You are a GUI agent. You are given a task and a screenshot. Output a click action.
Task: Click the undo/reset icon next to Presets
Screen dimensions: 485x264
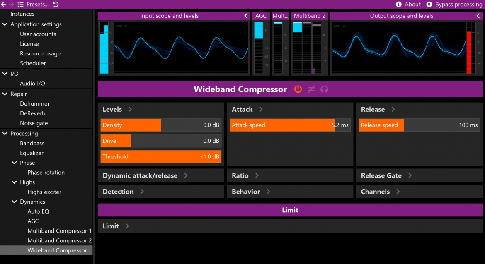56,4
